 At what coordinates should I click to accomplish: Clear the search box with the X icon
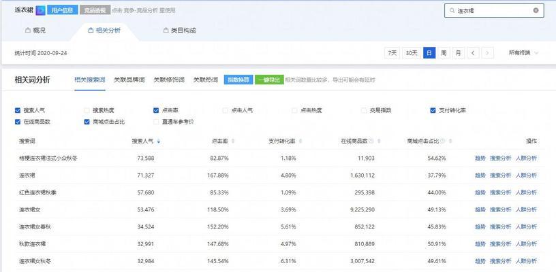pos(536,11)
